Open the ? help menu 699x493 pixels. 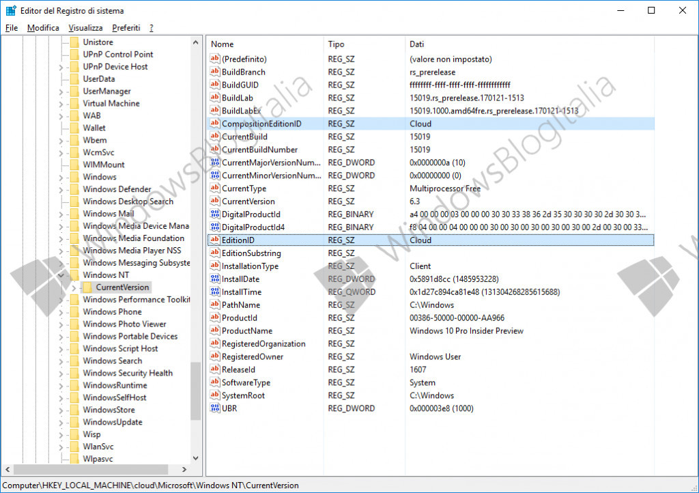[152, 27]
